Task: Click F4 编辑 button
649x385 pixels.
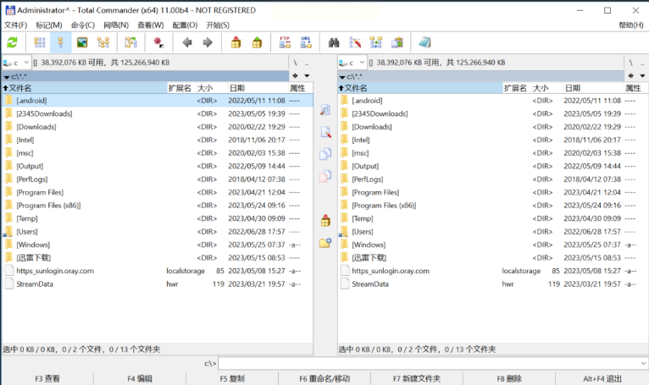Action: pyautogui.click(x=140, y=378)
